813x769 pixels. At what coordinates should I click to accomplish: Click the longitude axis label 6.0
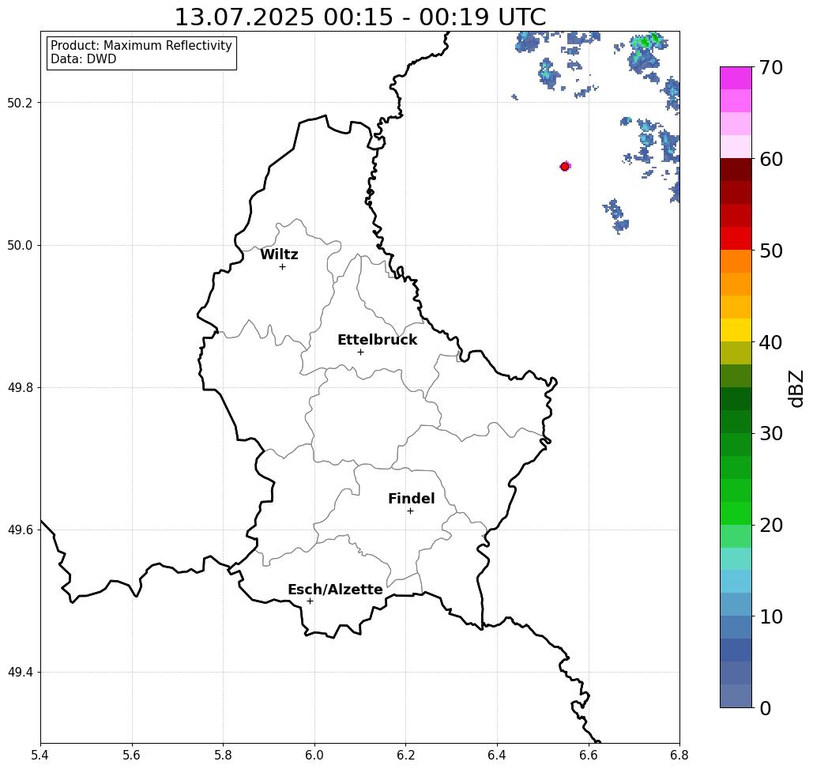(314, 755)
